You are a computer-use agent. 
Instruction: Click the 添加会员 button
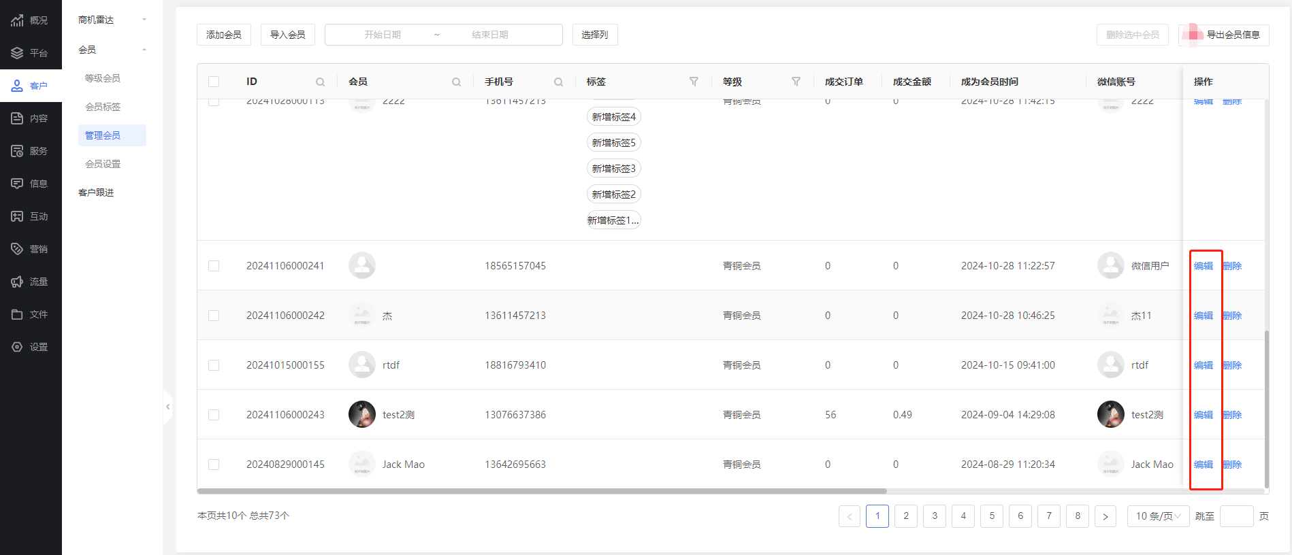(x=224, y=35)
